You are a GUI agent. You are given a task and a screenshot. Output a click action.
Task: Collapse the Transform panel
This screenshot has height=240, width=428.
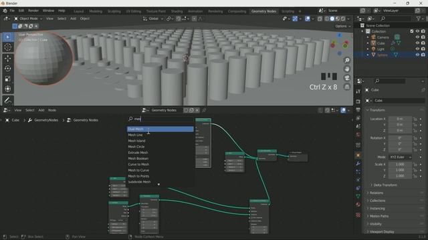point(377,110)
